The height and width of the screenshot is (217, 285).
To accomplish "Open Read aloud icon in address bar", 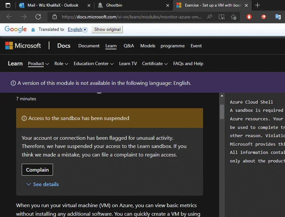I will (x=210, y=17).
